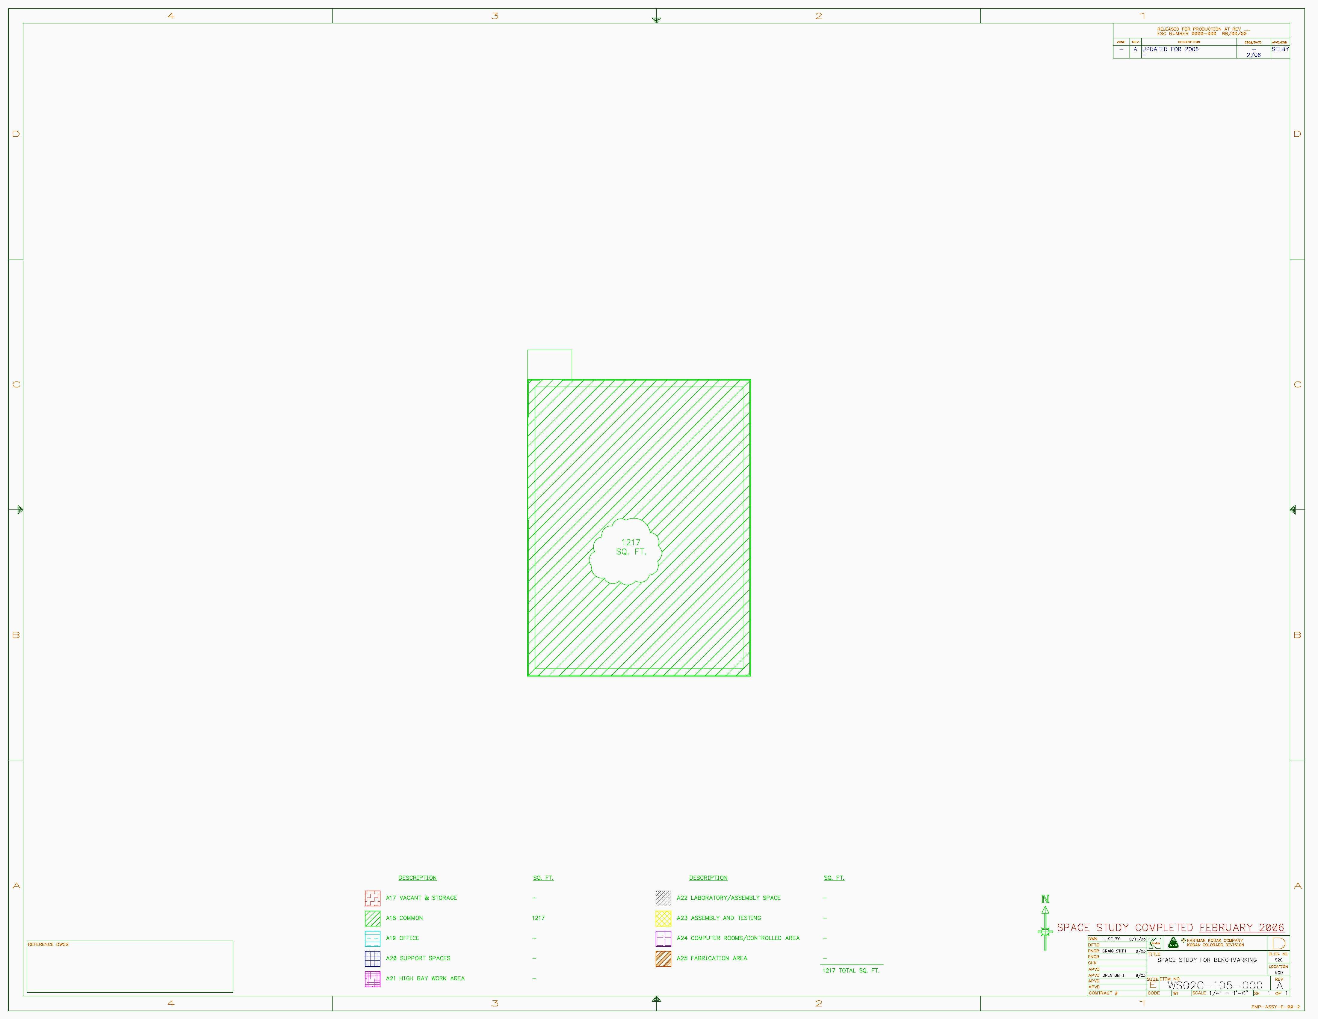The width and height of the screenshot is (1318, 1019).
Task: Click the A25 Fabrication Area orange swatch
Action: click(x=663, y=959)
